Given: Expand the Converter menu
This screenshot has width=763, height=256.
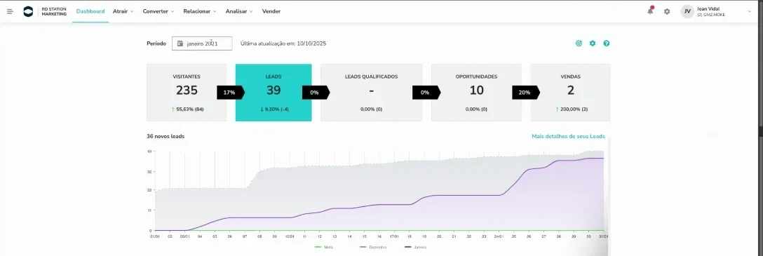Looking at the screenshot, I should (x=158, y=11).
